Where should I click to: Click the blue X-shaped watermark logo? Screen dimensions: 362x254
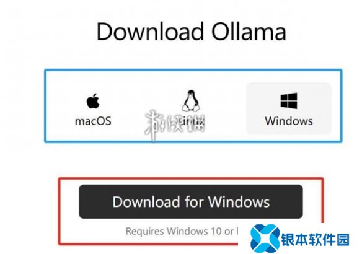click(x=265, y=239)
